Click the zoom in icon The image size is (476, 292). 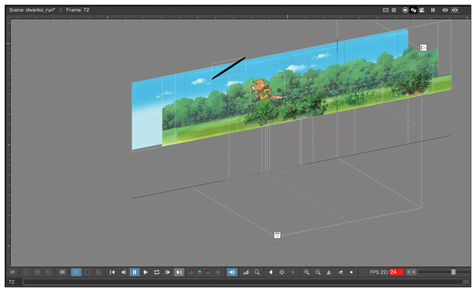(x=307, y=272)
